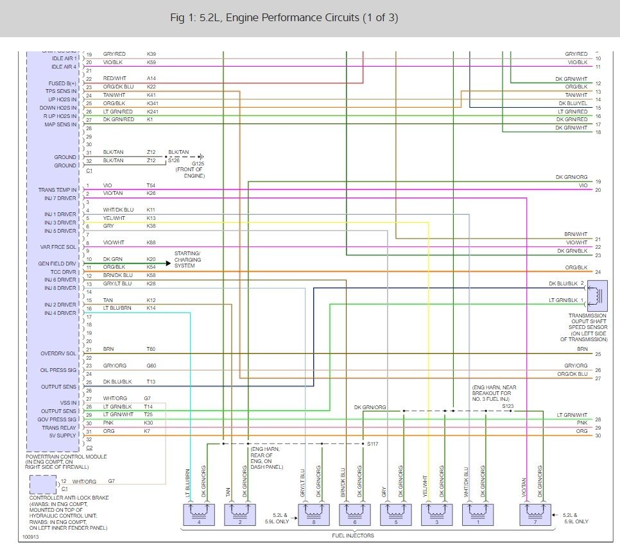Click fuel injector number 4 symbol
Image resolution: width=620 pixels, height=549 pixels.
point(199,514)
